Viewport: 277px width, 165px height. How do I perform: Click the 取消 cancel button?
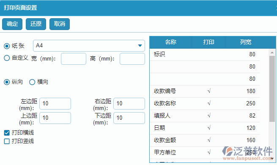click(x=60, y=24)
